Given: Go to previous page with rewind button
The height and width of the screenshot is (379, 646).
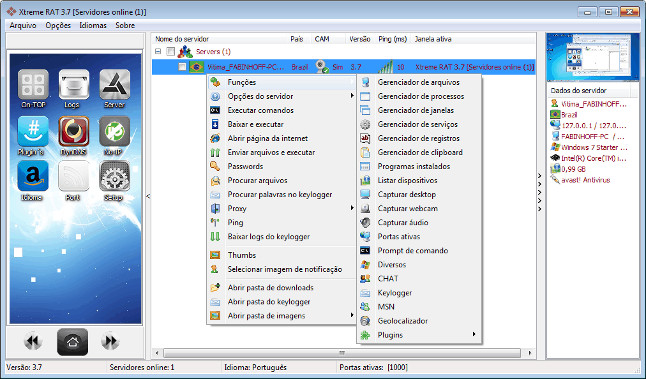Looking at the screenshot, I should pyautogui.click(x=33, y=341).
